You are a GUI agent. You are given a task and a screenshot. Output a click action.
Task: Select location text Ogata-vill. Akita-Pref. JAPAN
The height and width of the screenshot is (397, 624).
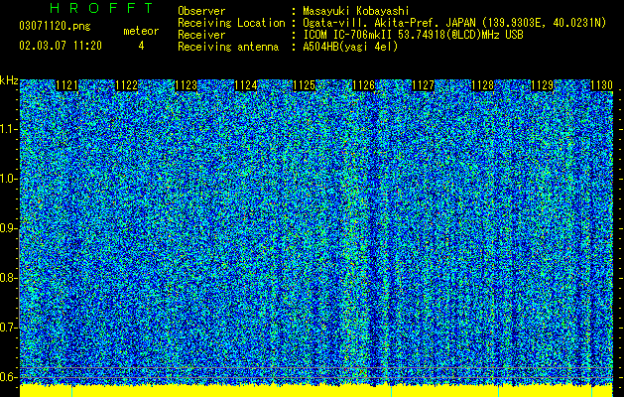388,23
